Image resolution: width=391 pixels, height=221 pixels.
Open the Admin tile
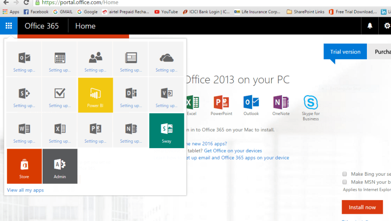point(60,166)
